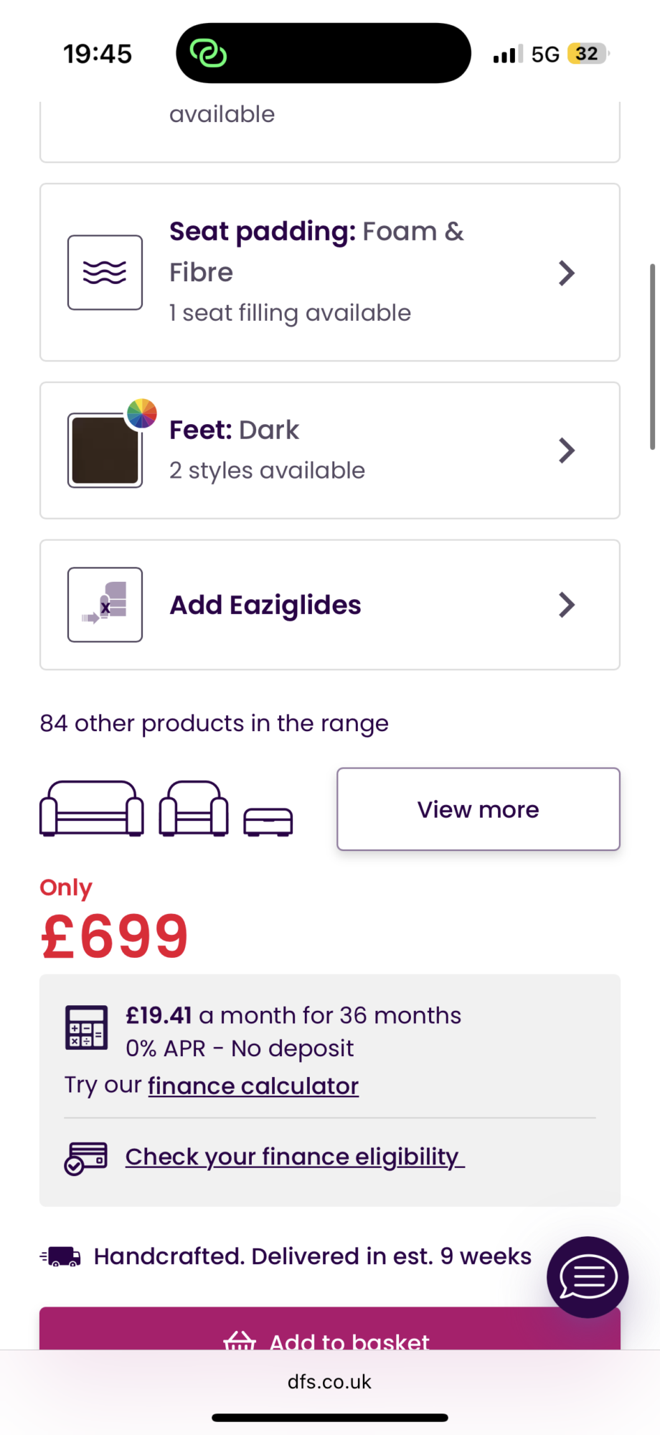
Task: Tap the credit card eligibility icon
Action: (x=86, y=1158)
